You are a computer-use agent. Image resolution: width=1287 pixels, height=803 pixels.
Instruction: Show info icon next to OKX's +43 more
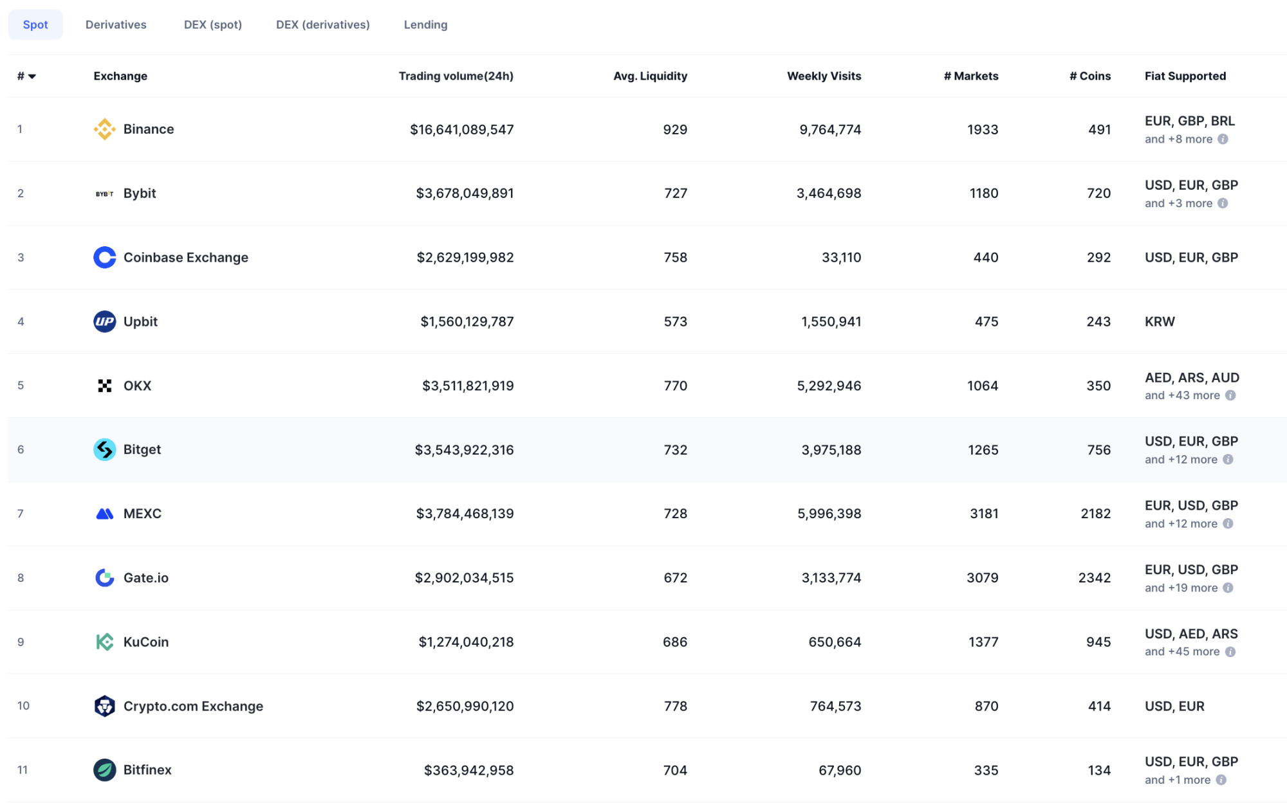(x=1230, y=395)
